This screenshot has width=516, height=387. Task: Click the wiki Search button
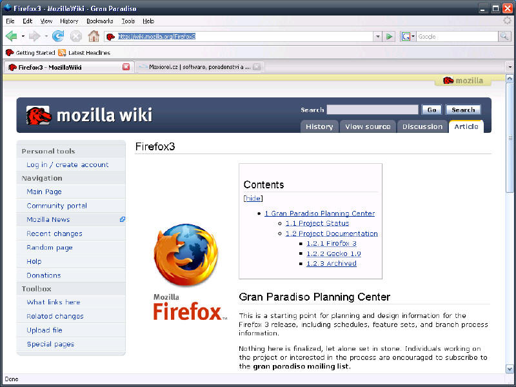click(x=463, y=110)
